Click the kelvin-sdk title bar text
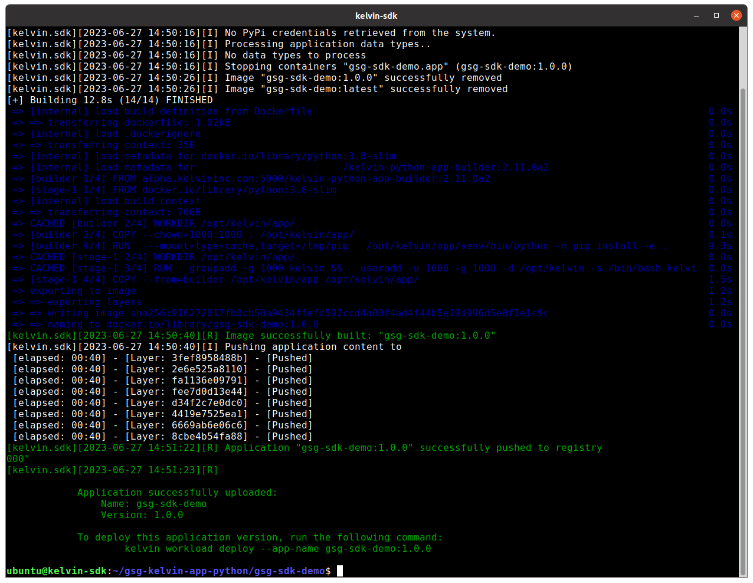 (376, 15)
